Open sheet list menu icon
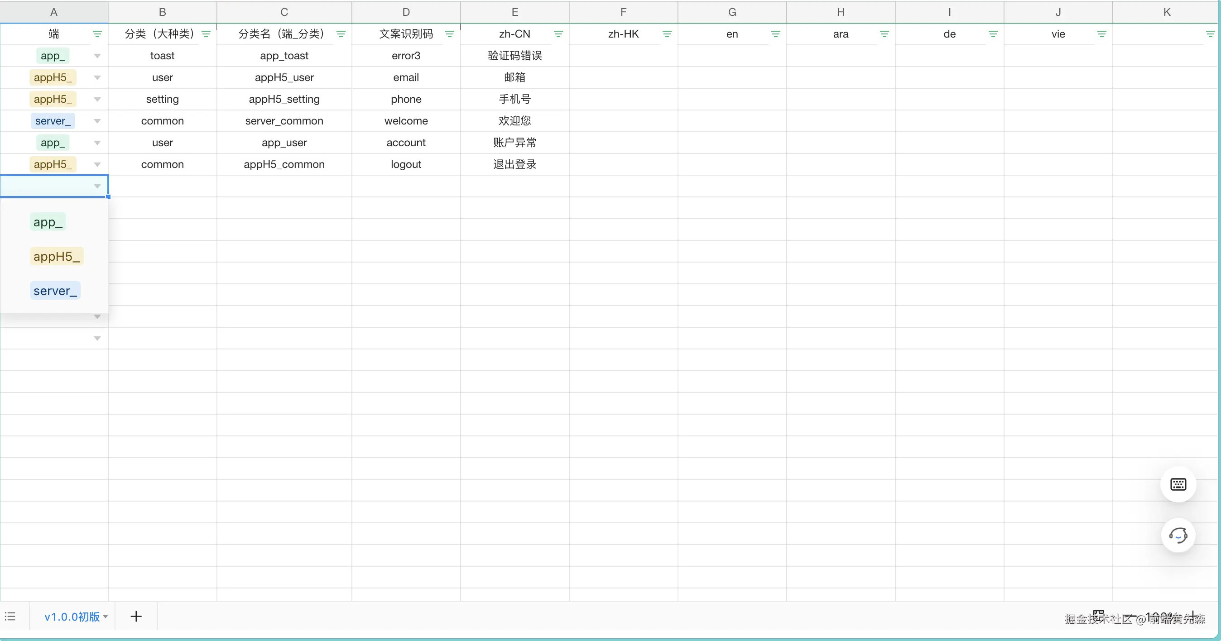 [x=10, y=617]
